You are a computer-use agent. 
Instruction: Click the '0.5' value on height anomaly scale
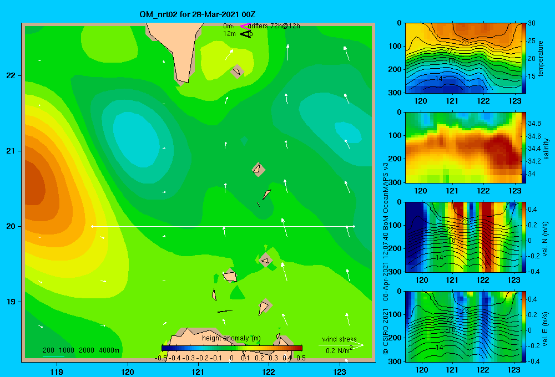[301, 358]
